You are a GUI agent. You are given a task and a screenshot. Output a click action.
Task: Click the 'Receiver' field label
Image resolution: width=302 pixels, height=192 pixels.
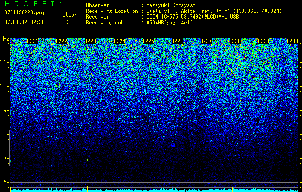click(97, 17)
